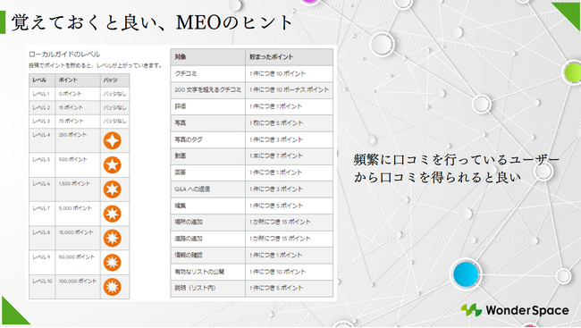
Task: Click the 場所の追加 table row
Action: click(x=251, y=222)
